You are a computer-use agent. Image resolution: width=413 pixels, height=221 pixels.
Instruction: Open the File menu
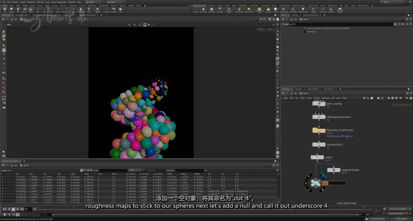(x=4, y=2)
